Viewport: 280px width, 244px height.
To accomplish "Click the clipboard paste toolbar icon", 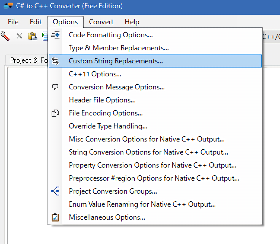I will pos(32,36).
